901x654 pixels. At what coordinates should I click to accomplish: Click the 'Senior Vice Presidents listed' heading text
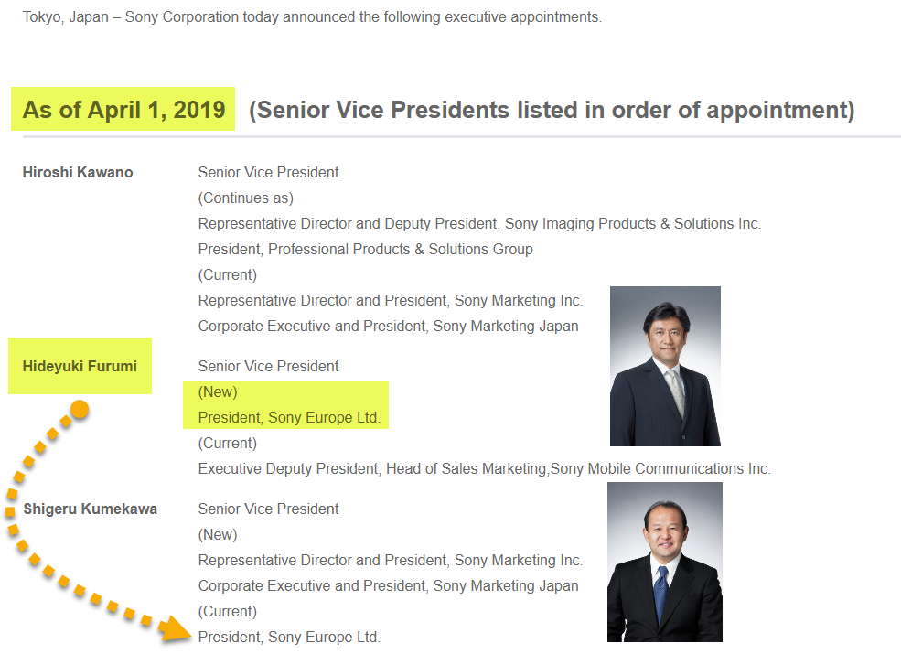(x=552, y=110)
